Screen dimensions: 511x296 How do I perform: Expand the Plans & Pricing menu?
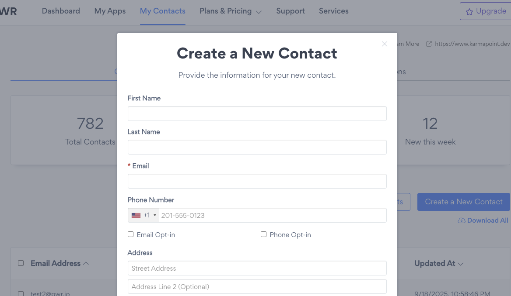pos(231,11)
